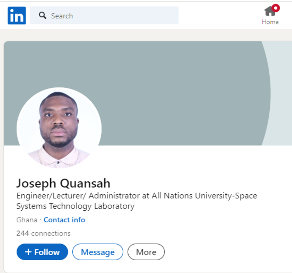Message Joseph Quansah
Image resolution: width=292 pixels, height=273 pixels.
pos(97,252)
